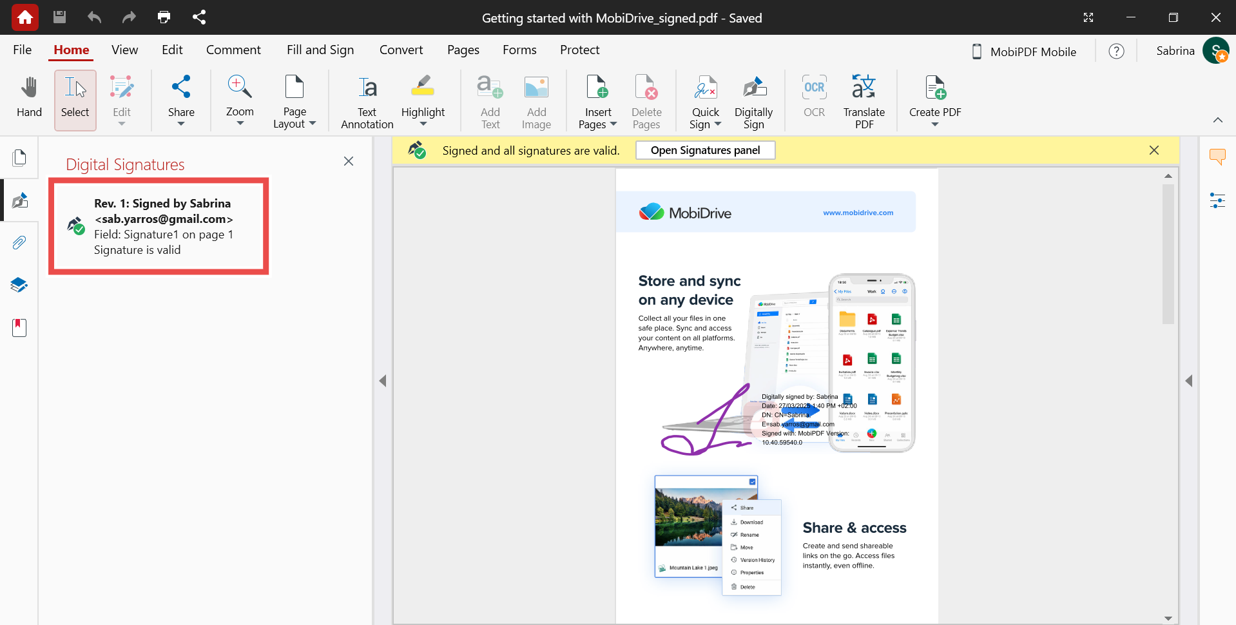Click the www.mobidrive.com link in document

(x=858, y=213)
